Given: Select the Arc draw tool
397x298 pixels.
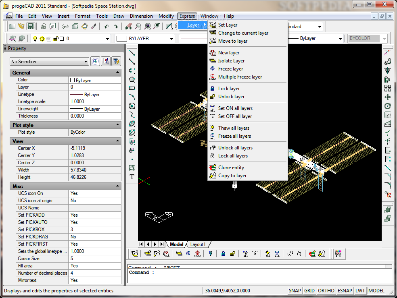Looking at the screenshot, I should click(x=132, y=97).
